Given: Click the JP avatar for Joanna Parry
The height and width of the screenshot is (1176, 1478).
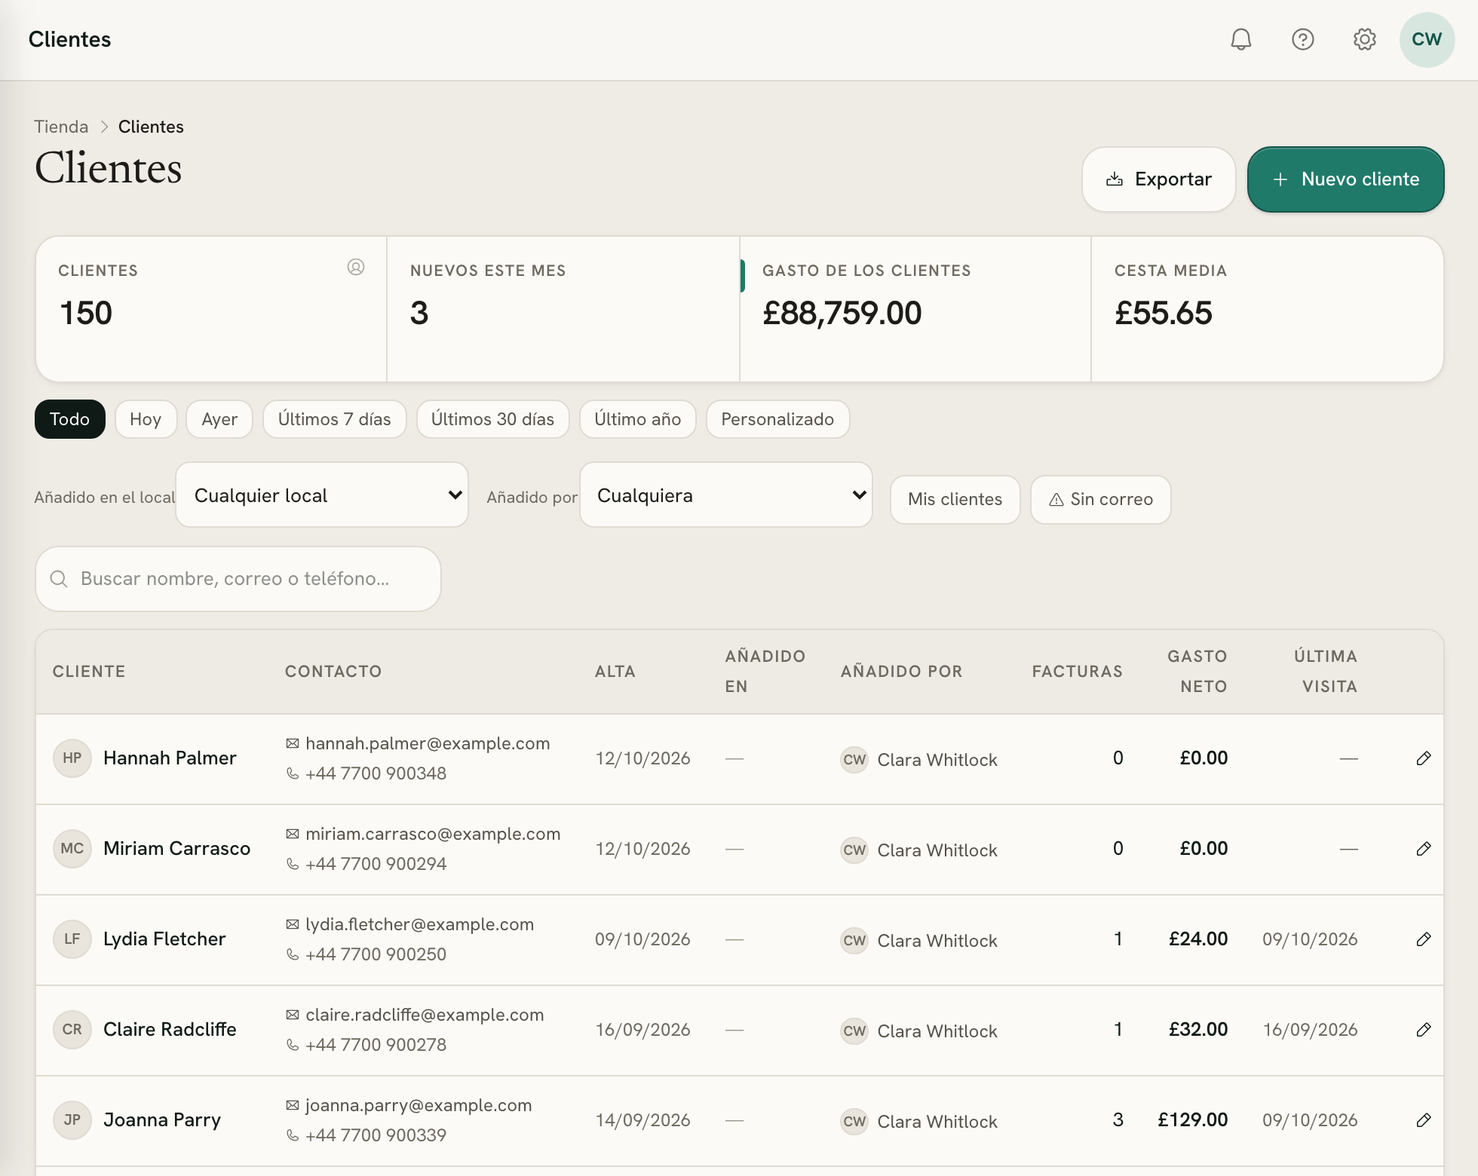Looking at the screenshot, I should point(72,1120).
